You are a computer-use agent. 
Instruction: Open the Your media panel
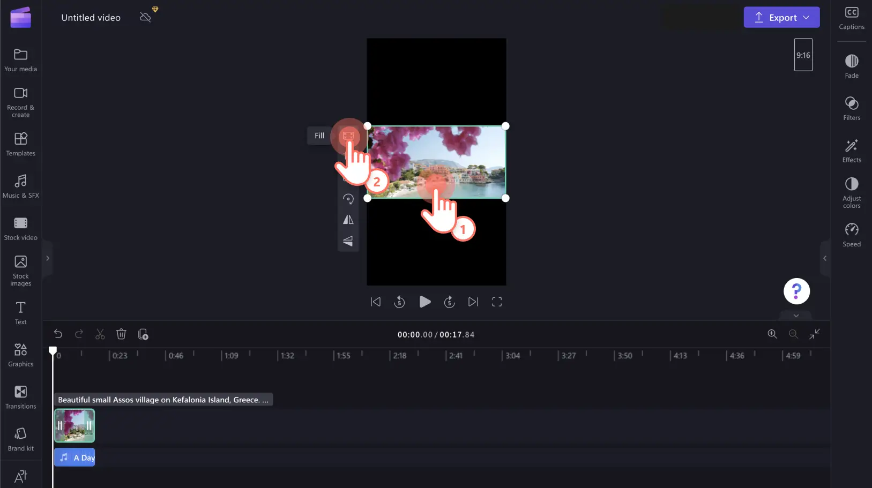click(20, 60)
